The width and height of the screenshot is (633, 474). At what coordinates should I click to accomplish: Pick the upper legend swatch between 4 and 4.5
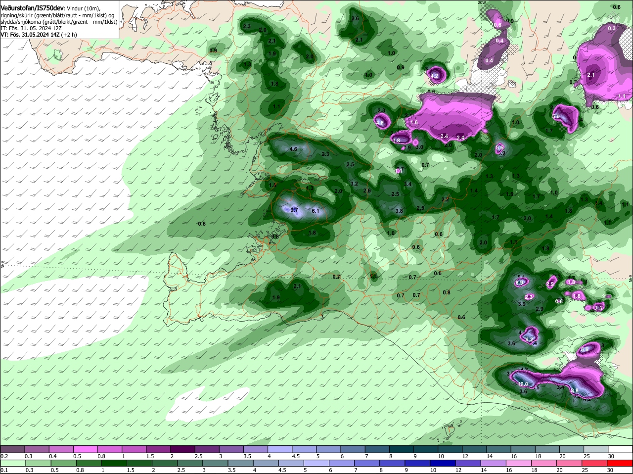[279, 449]
